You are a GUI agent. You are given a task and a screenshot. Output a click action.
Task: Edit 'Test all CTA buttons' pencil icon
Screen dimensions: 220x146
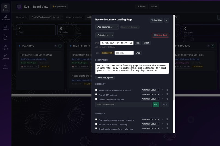[x=163, y=94]
